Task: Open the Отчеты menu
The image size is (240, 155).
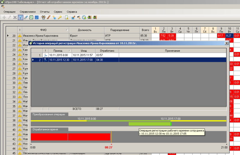Action: tap(45, 12)
